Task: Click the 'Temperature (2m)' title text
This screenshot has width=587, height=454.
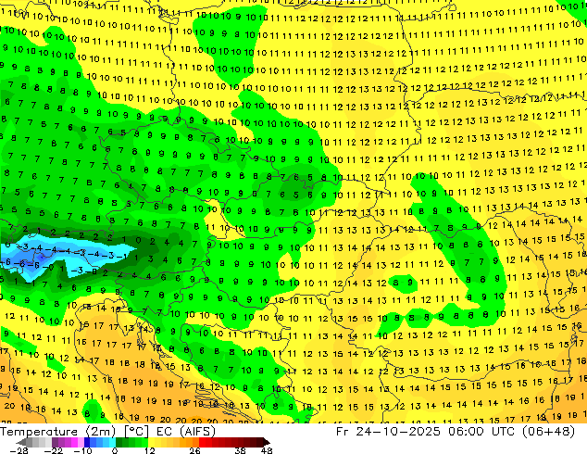Action: [x=57, y=432]
